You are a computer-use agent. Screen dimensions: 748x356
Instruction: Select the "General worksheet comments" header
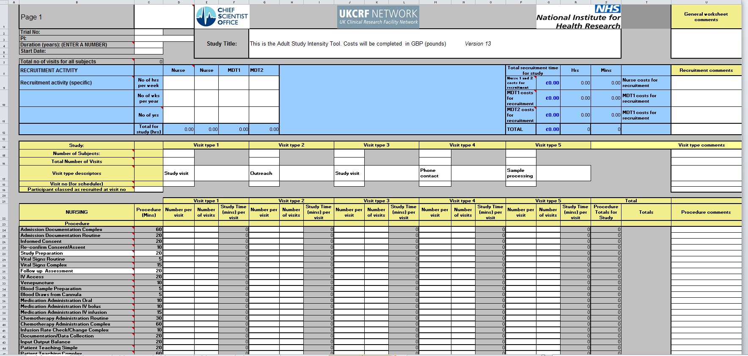pos(706,17)
